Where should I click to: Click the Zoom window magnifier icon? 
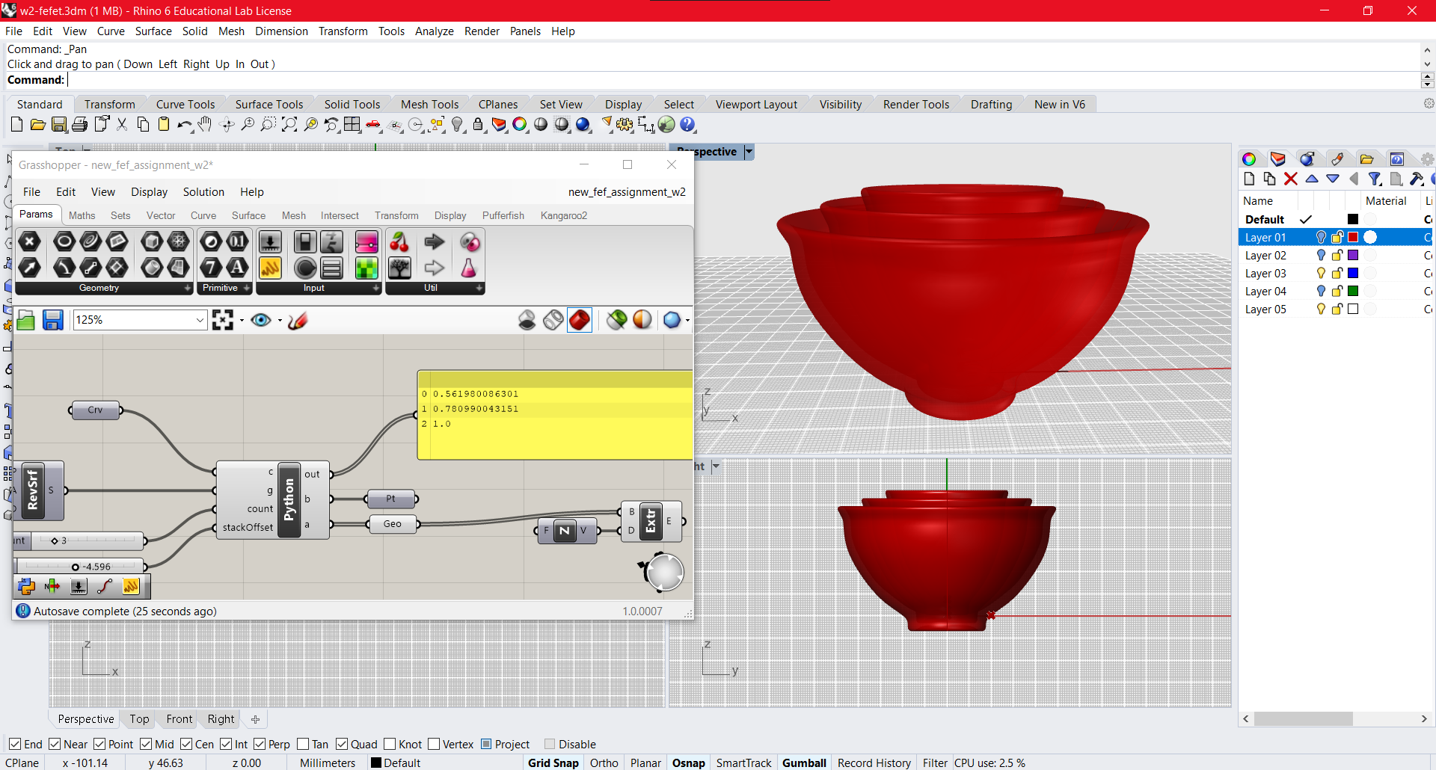tap(268, 125)
